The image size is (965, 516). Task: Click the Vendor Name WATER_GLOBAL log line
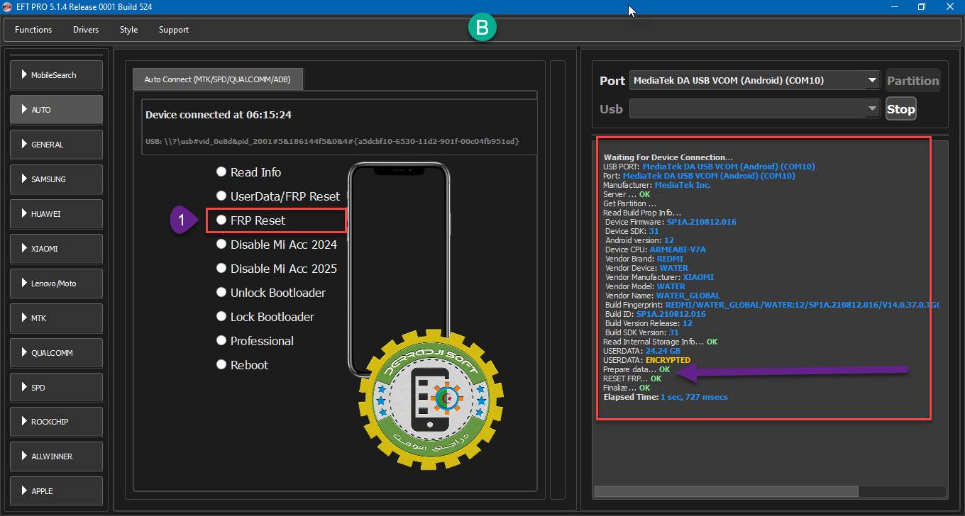coord(662,296)
